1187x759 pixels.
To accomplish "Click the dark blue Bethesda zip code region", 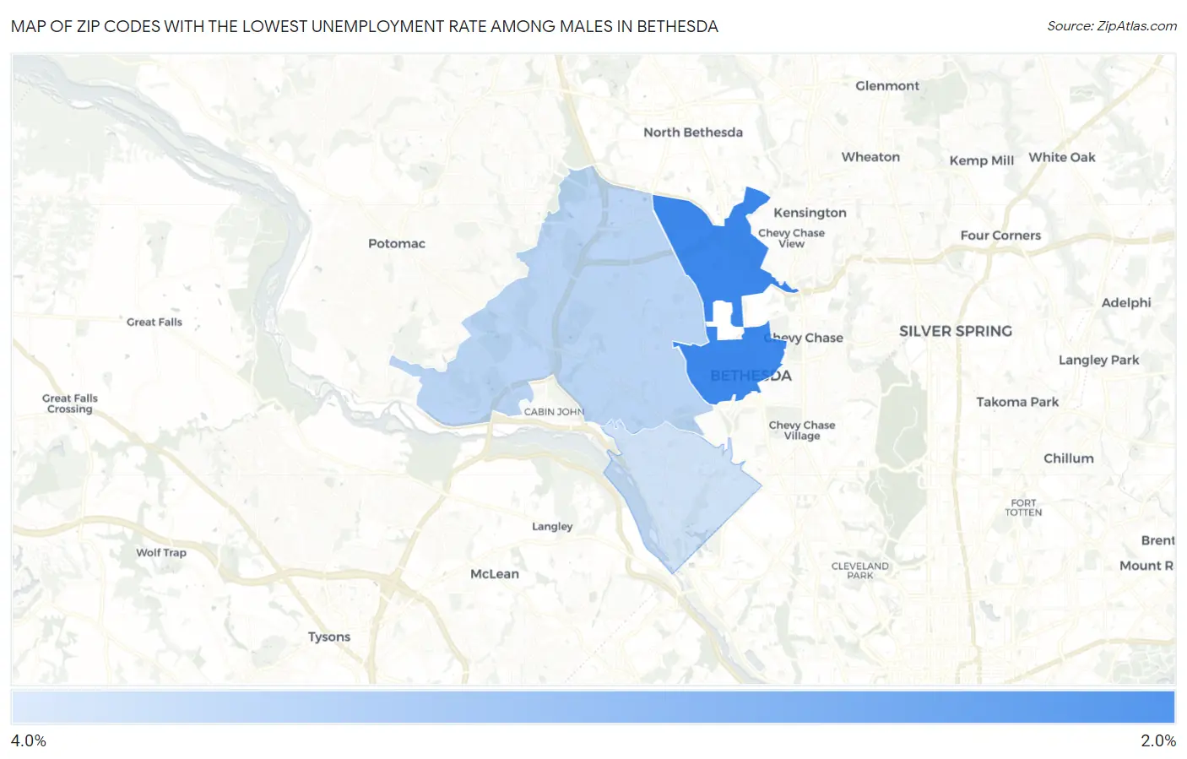I will point(730,365).
